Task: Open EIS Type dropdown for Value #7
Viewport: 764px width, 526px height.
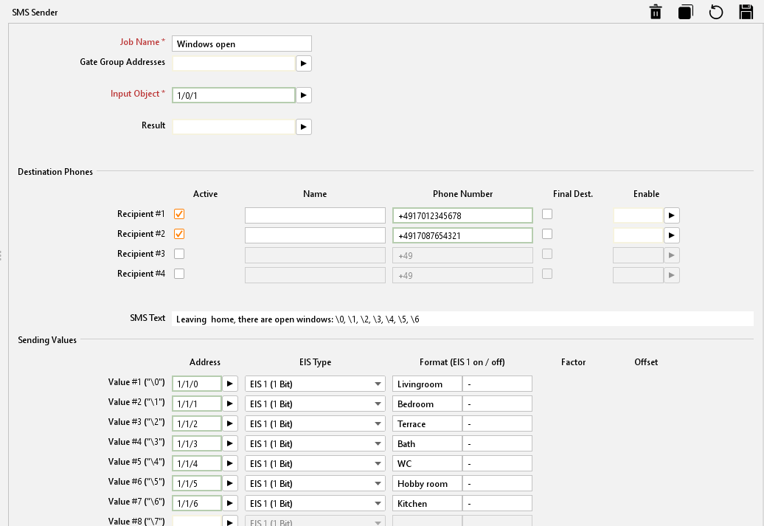Action: 315,504
